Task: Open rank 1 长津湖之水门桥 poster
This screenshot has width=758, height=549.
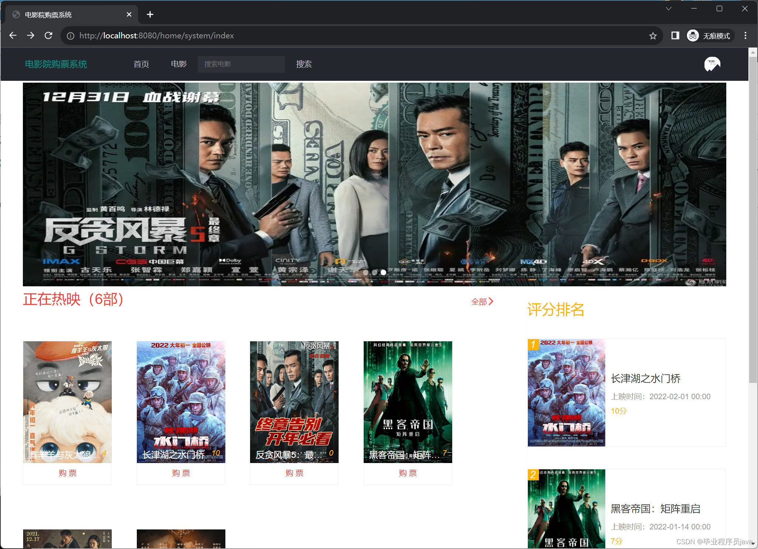Action: tap(567, 393)
